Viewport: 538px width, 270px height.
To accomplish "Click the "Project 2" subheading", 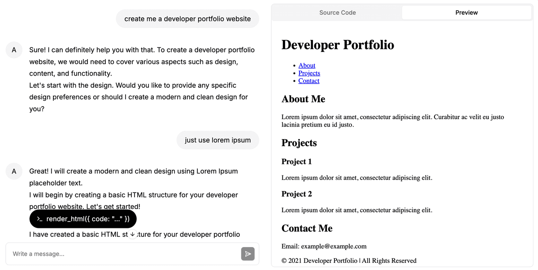I will tap(296, 194).
